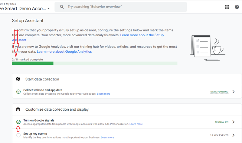Image resolution: width=242 pixels, height=143 pixels.
Task: Open the Google apps grid icon
Action: [227, 7]
